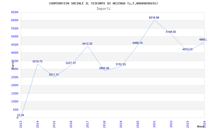Click the Importi subtitle
207x129 pixels.
click(103, 9)
